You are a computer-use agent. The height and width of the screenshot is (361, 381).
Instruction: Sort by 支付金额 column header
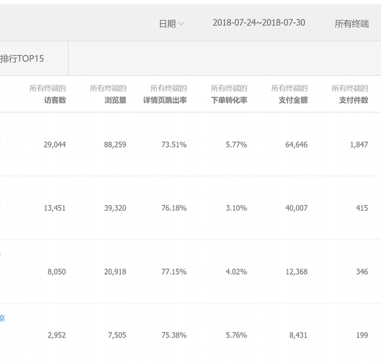coord(294,100)
